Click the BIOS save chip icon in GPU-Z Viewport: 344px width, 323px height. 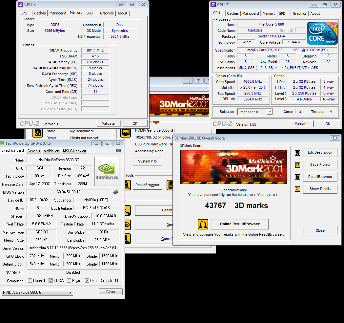[x=116, y=192]
